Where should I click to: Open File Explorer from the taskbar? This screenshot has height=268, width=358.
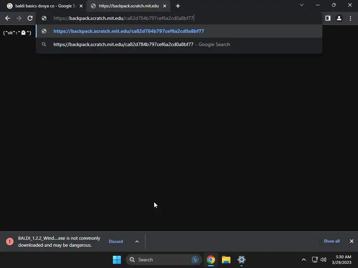(x=226, y=260)
